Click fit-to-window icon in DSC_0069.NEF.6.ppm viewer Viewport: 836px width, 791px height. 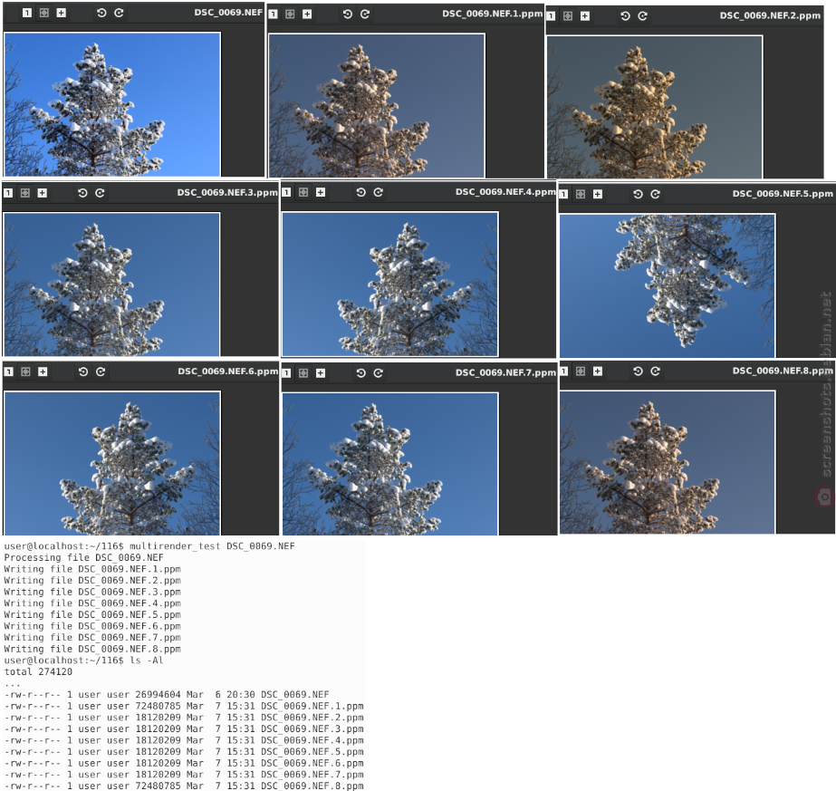(x=25, y=371)
